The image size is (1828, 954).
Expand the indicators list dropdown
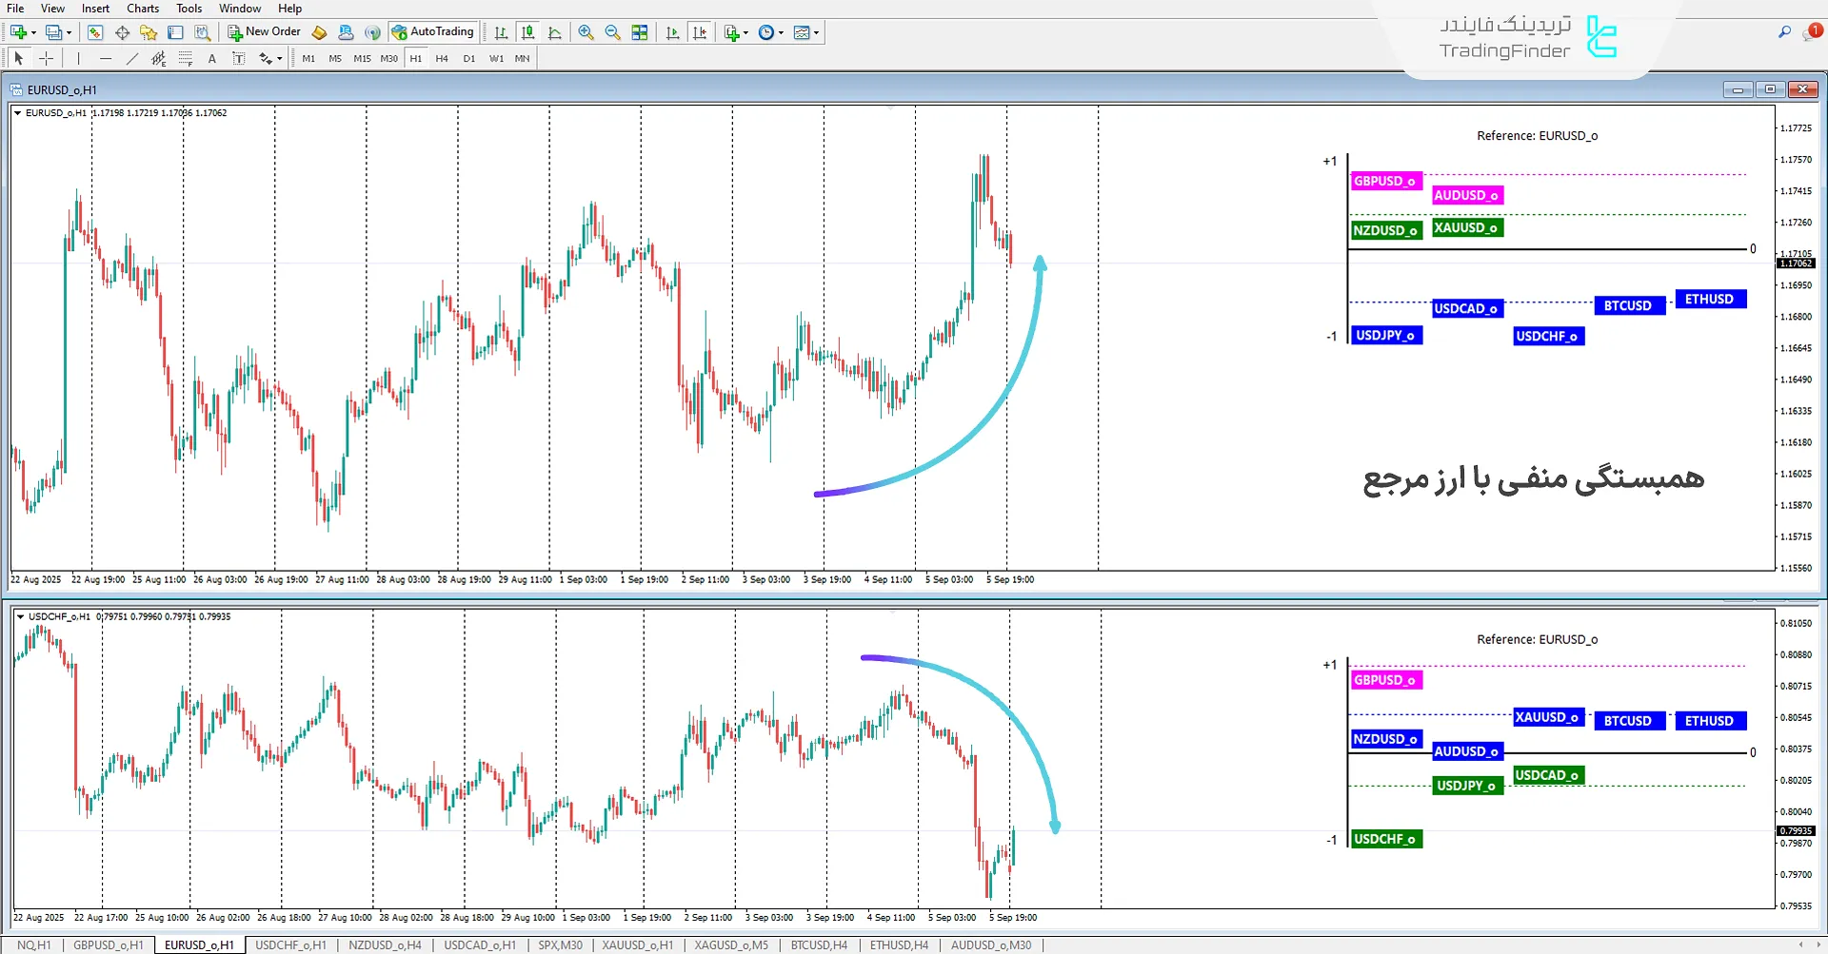pos(745,33)
